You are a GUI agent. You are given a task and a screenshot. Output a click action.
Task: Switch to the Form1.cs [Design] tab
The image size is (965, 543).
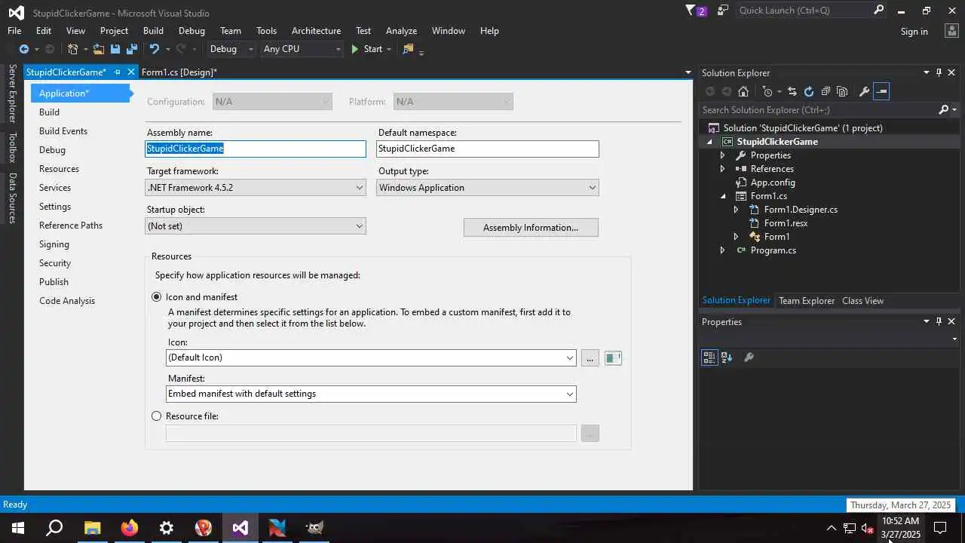(x=179, y=72)
